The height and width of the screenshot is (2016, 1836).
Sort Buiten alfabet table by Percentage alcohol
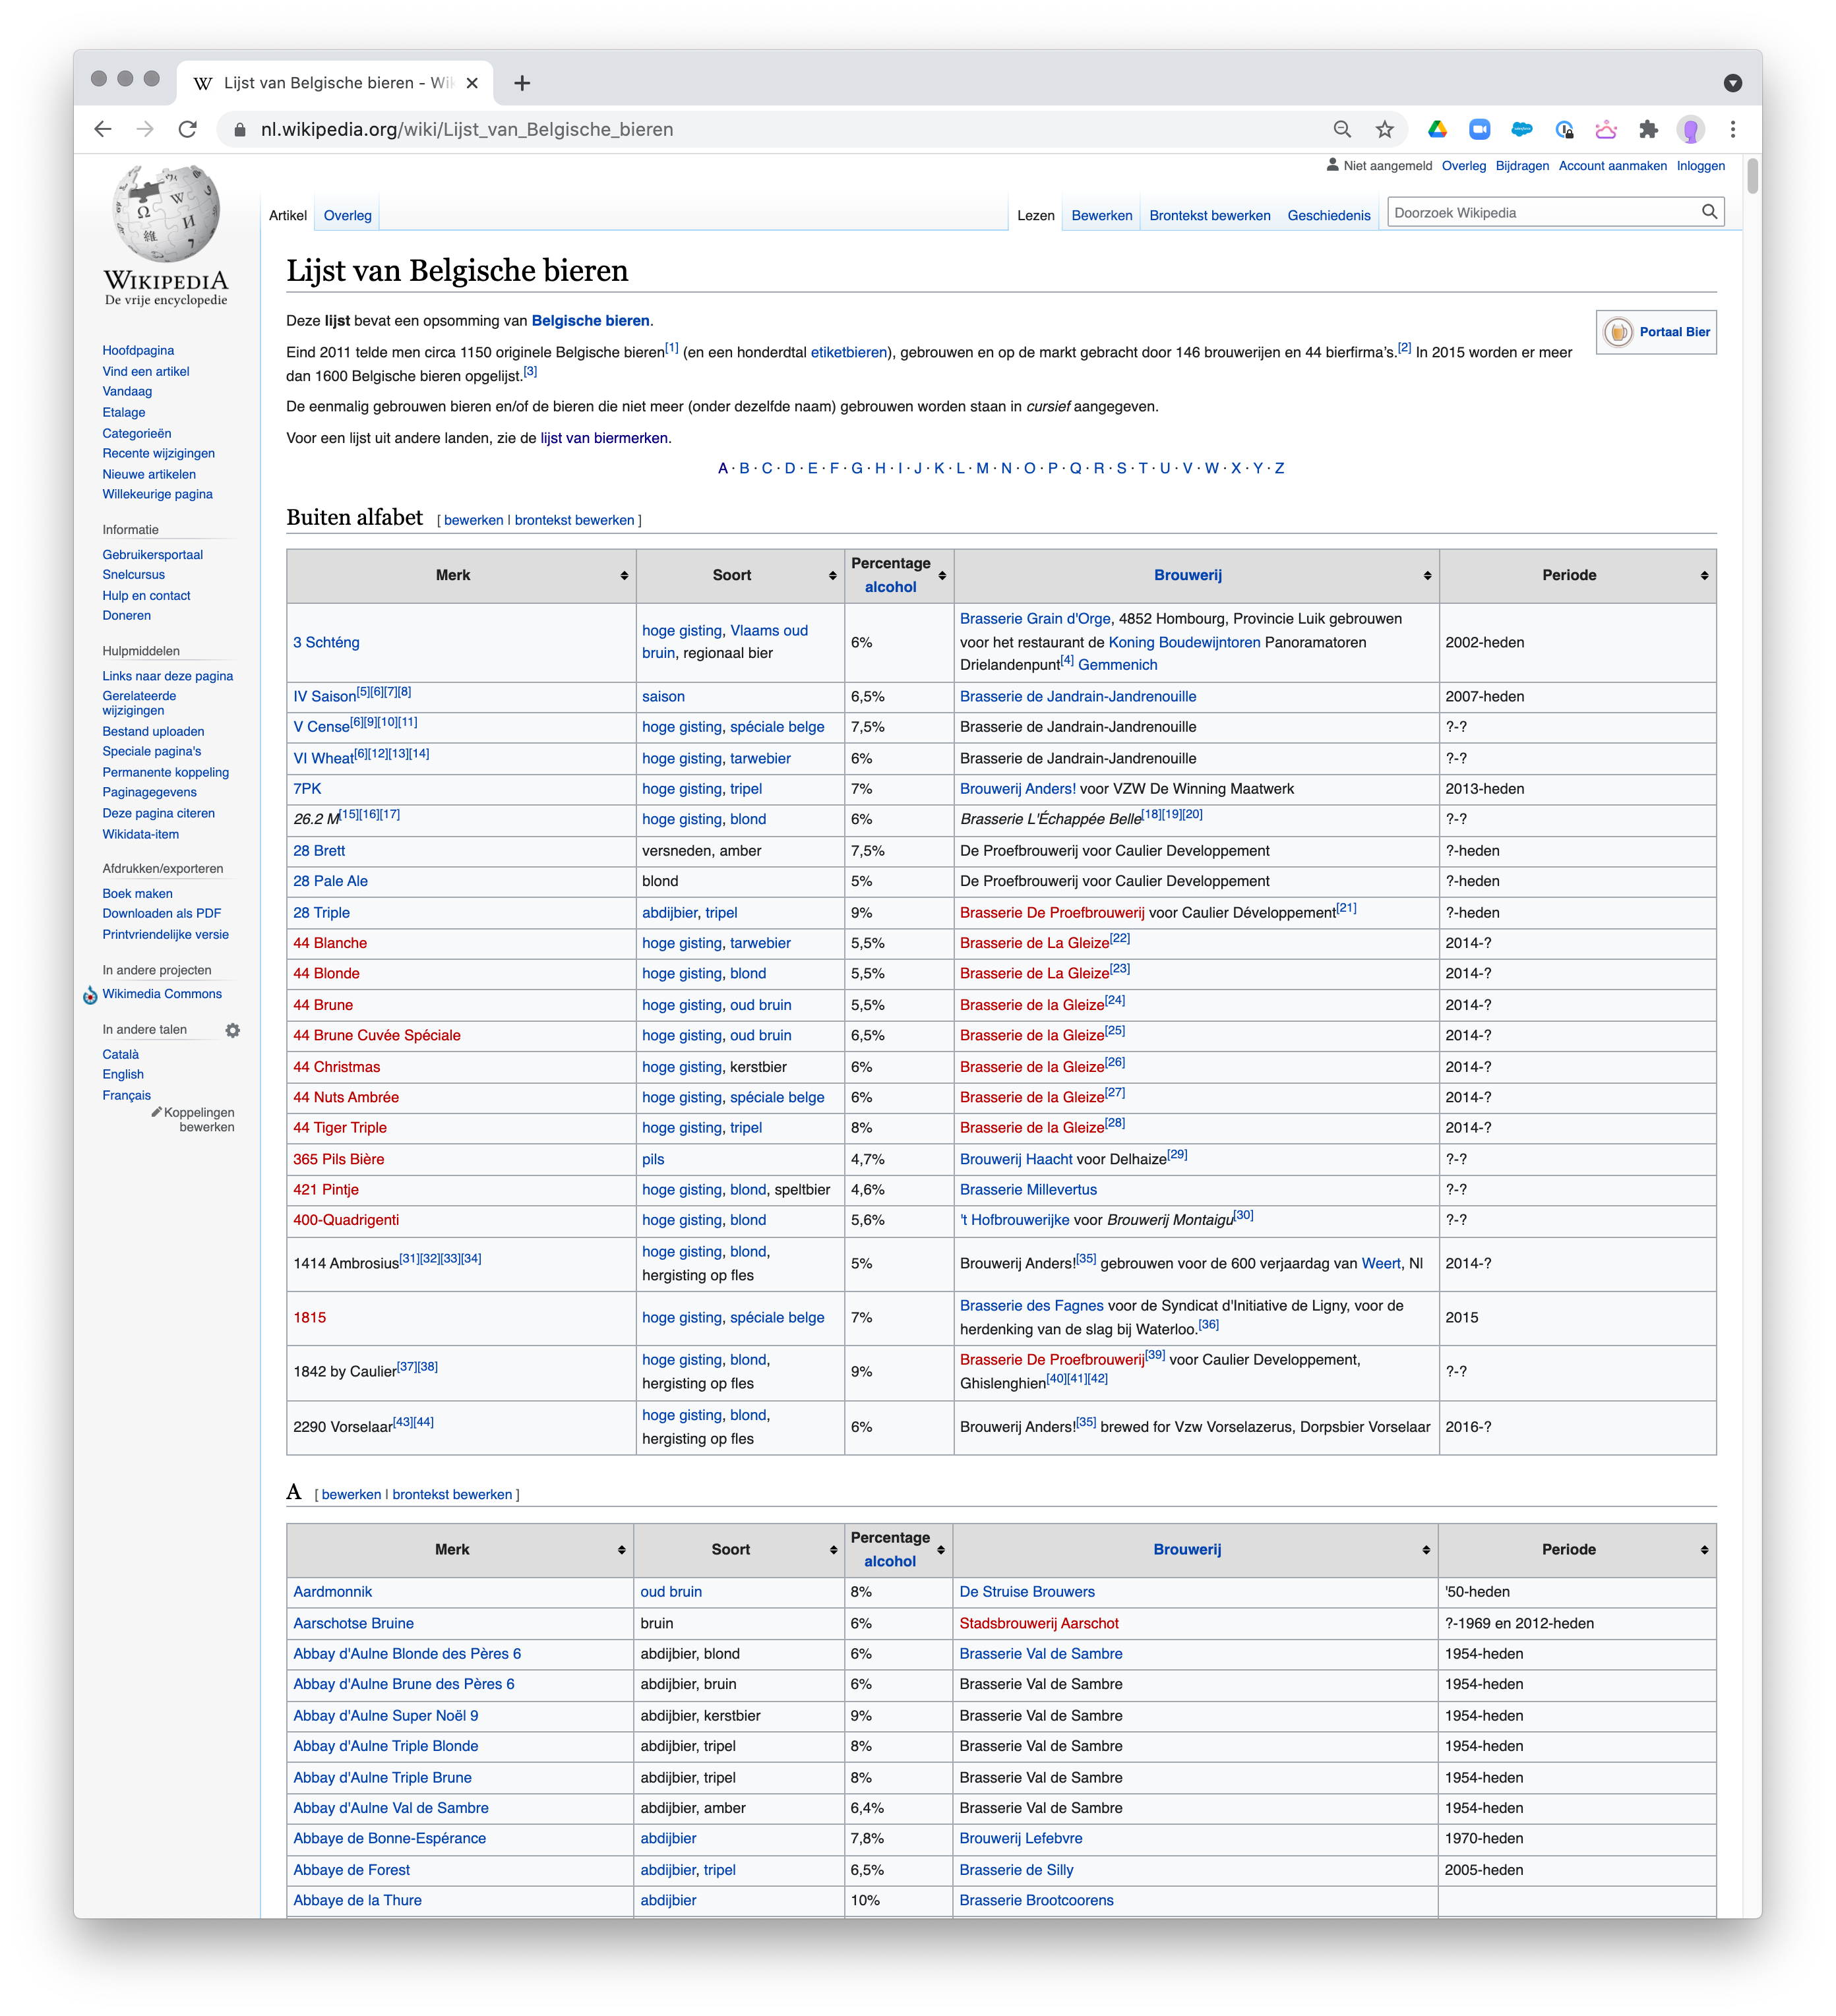[x=942, y=576]
